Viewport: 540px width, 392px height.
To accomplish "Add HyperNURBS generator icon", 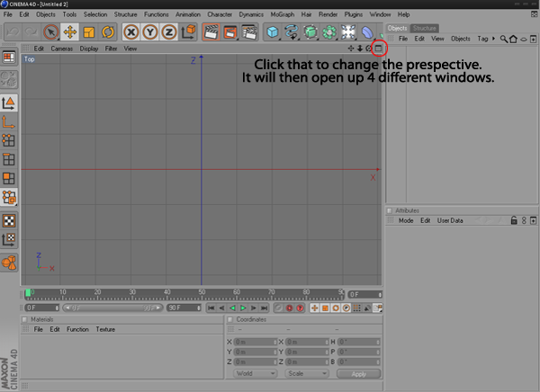I will (x=310, y=32).
